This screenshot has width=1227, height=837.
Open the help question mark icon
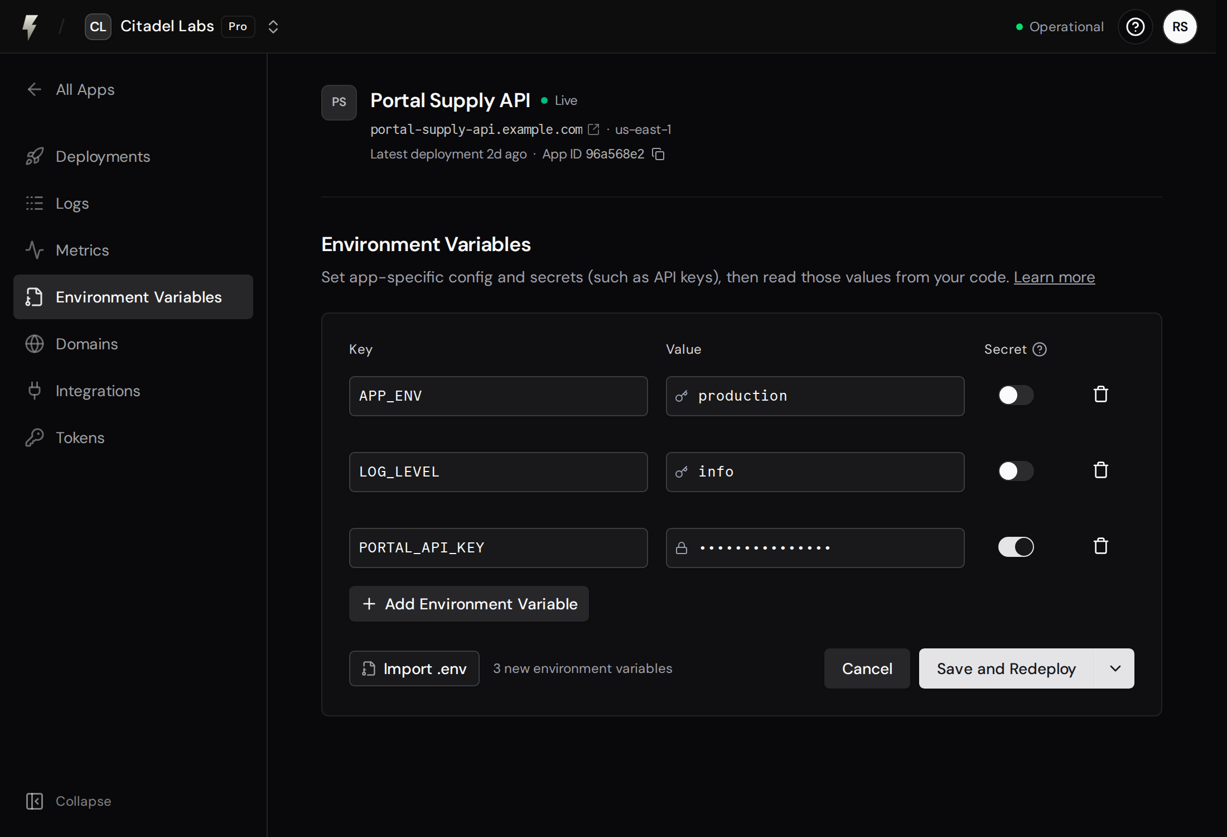pos(1136,27)
